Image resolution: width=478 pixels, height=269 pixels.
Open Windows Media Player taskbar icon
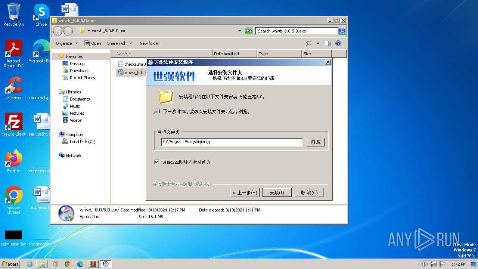pos(55,264)
